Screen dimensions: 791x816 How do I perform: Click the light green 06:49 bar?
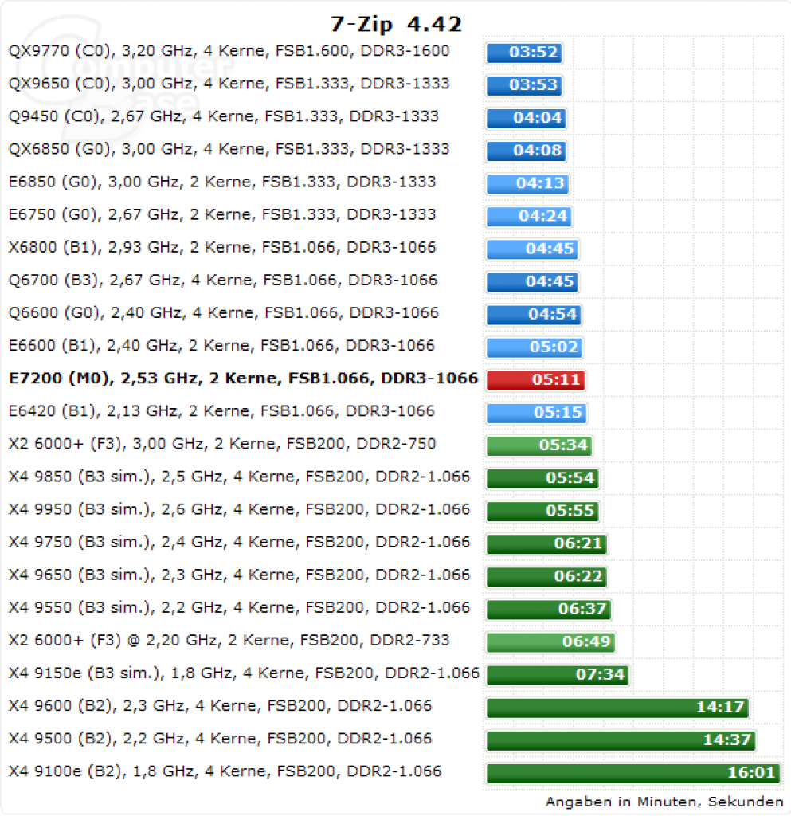551,643
